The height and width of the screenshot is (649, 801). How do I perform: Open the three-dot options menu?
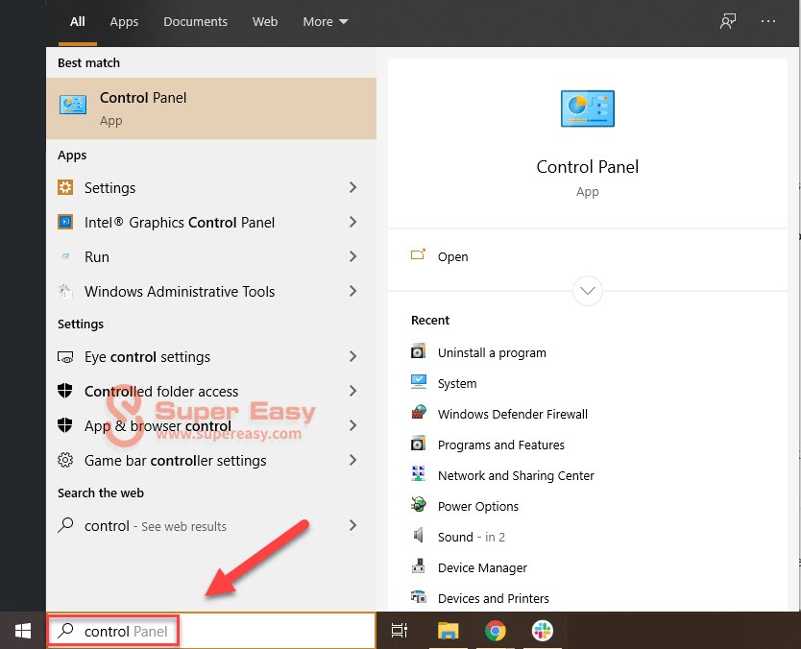click(x=767, y=21)
